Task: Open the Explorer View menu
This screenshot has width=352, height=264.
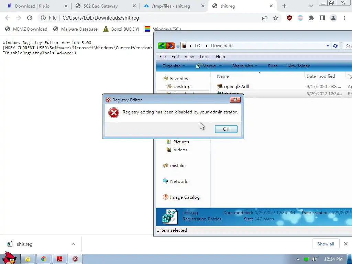Action: point(189,57)
